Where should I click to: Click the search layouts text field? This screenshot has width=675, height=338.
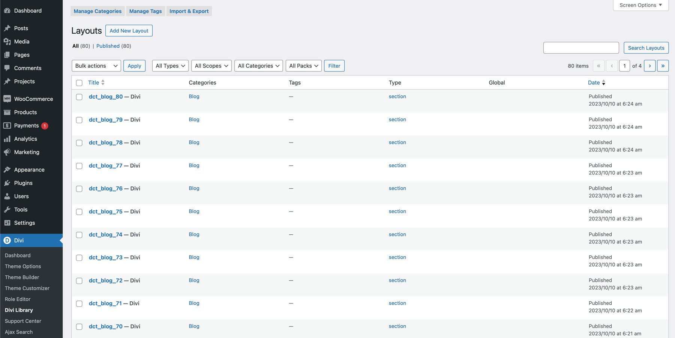point(581,48)
